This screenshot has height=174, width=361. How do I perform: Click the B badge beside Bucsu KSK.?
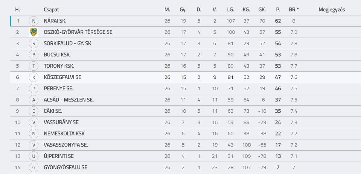(34, 55)
